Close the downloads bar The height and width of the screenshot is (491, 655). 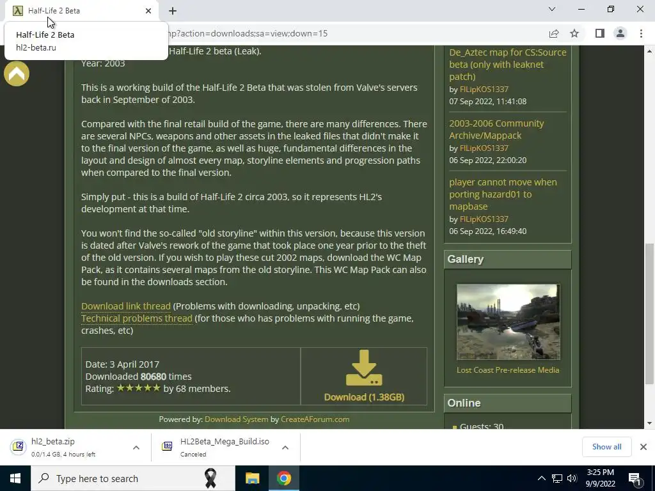point(643,447)
